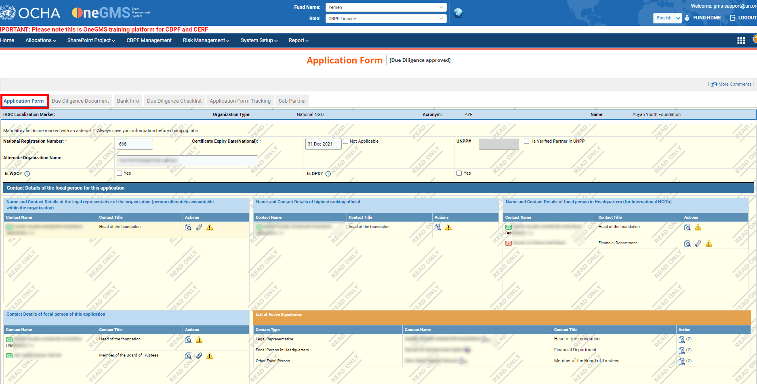Expand the Risk Management menu
This screenshot has height=384, width=757.
[x=206, y=40]
